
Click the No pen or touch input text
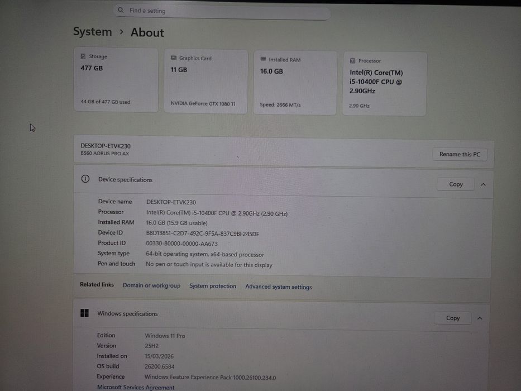point(209,265)
